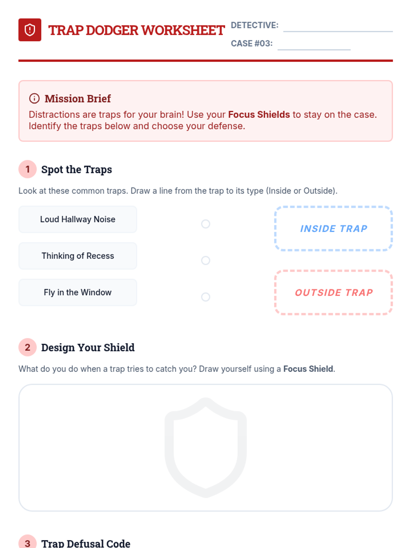Click the red shield logo icon
The width and height of the screenshot is (411, 548).
[x=30, y=30]
